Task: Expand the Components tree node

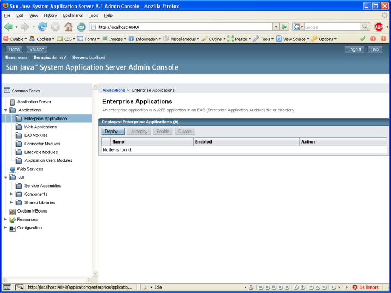Action: point(11,194)
